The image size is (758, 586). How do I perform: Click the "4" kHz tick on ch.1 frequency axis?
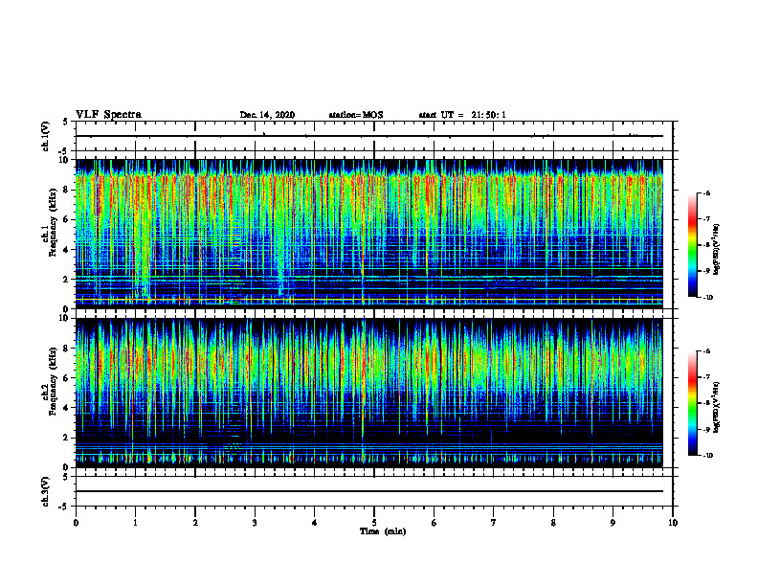coord(67,250)
